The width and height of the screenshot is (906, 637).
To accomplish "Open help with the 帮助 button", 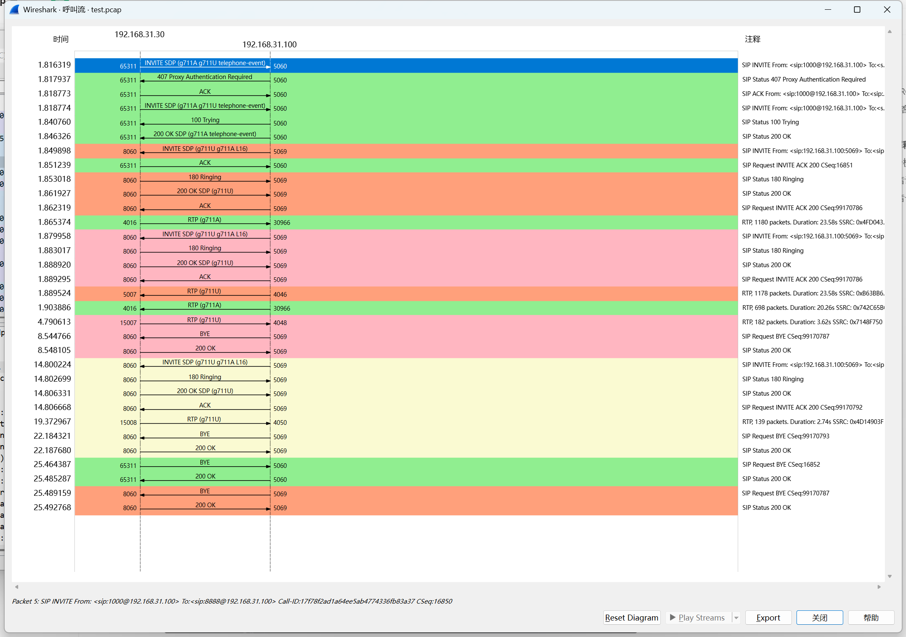I will click(870, 618).
